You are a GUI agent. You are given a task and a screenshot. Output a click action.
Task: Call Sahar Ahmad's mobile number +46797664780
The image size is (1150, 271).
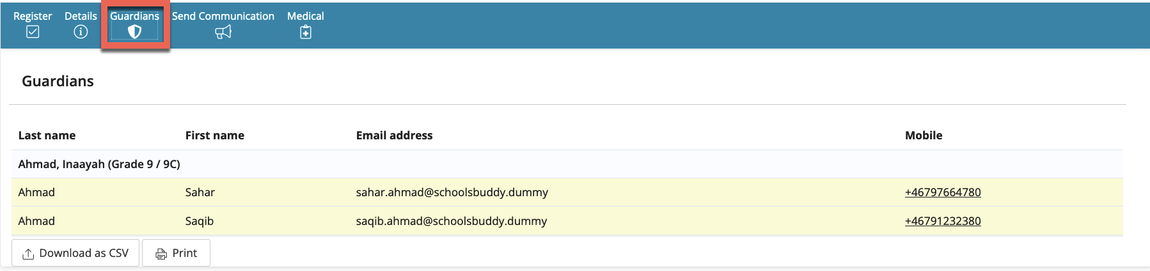tap(942, 192)
